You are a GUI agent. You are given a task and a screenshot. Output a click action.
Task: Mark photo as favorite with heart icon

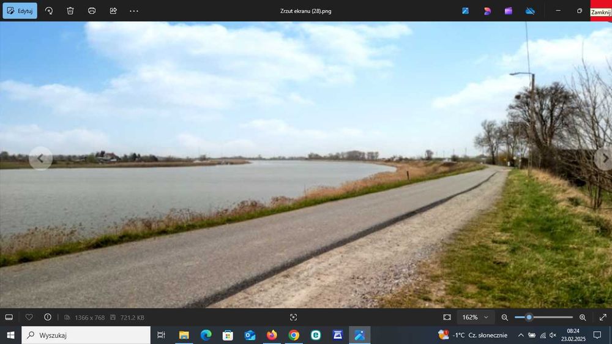coord(29,318)
